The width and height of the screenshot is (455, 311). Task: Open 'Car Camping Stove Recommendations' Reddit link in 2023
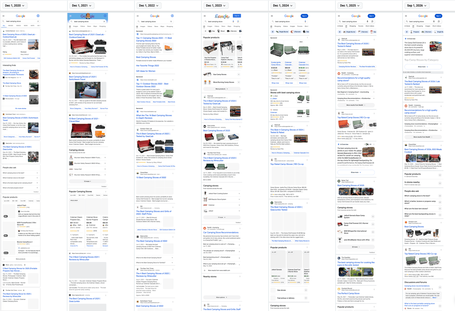pos(221,232)
